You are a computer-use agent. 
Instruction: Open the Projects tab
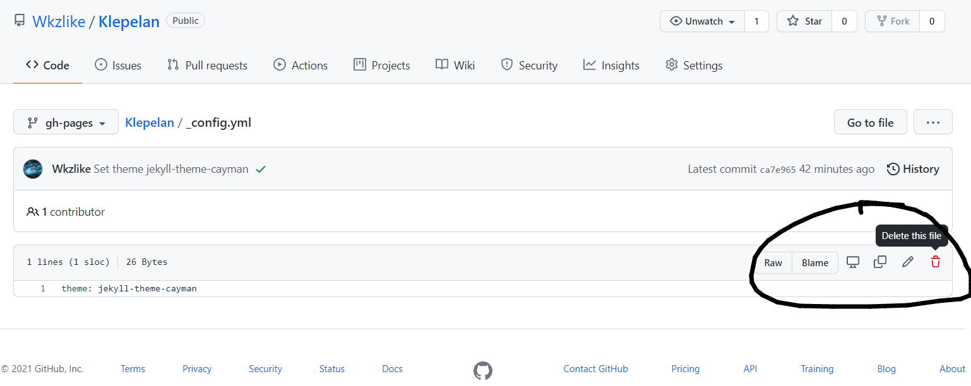pos(382,66)
